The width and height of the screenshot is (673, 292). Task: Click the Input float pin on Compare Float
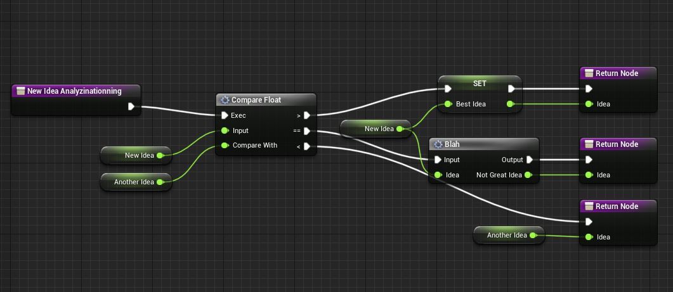[225, 130]
